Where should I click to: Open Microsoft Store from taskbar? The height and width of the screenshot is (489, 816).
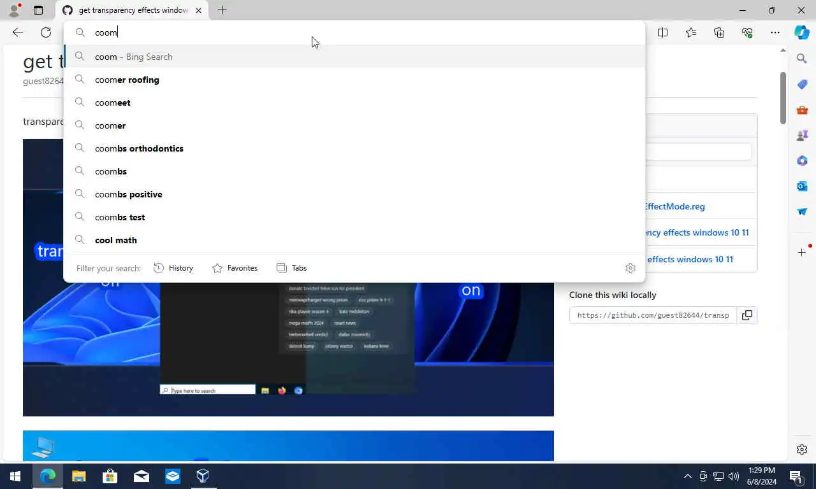click(x=110, y=476)
